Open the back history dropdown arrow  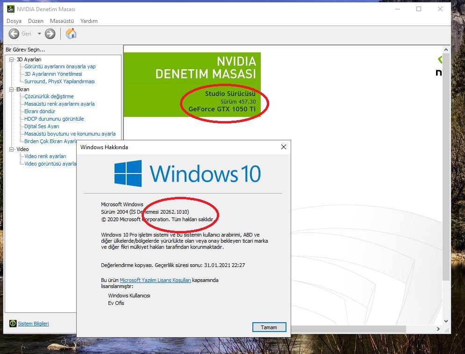39,34
